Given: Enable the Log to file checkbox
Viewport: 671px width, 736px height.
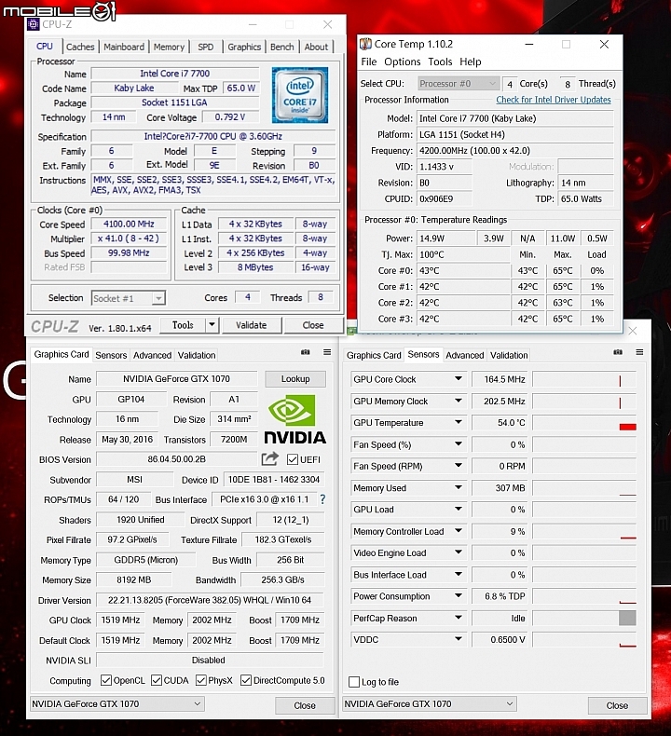Looking at the screenshot, I should pyautogui.click(x=354, y=682).
